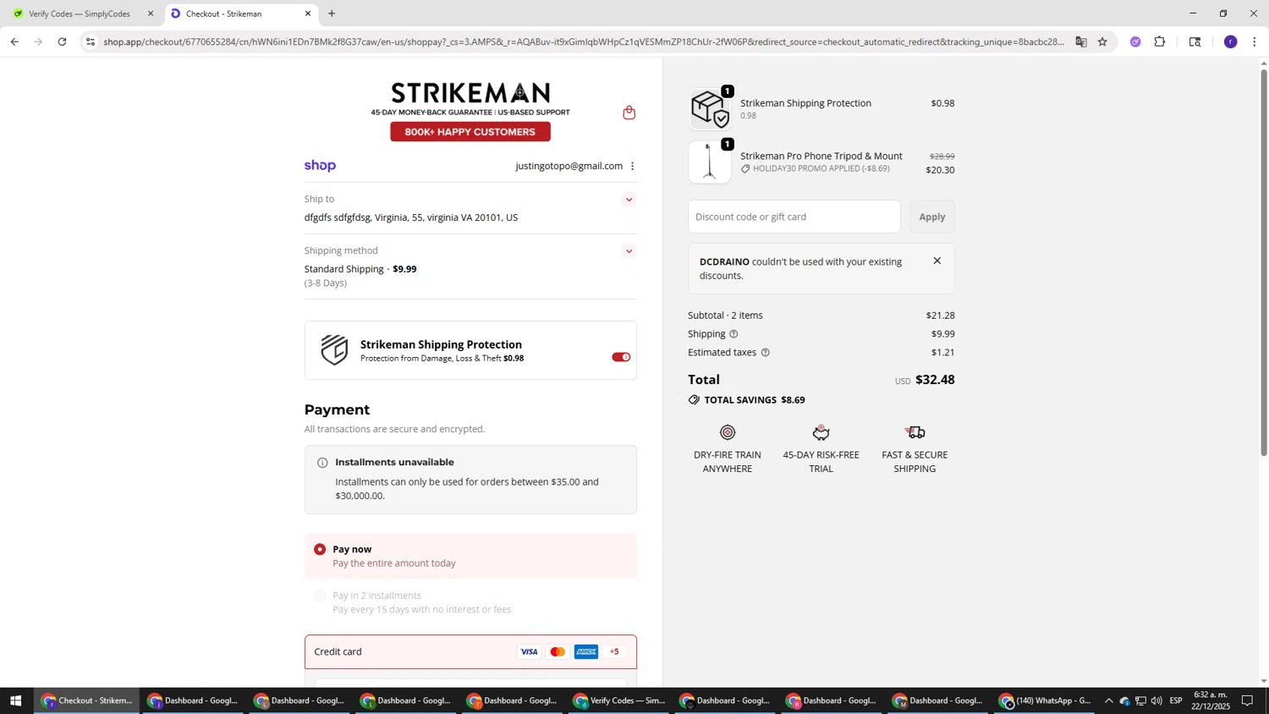Show estimated taxes info icon
1269x714 pixels.
coord(765,353)
